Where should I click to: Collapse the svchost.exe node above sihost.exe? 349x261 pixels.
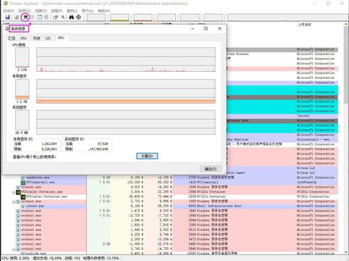[x=14, y=202]
